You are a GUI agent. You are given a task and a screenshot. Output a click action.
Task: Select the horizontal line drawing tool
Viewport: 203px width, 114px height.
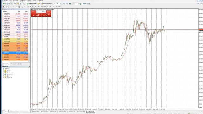13,7
